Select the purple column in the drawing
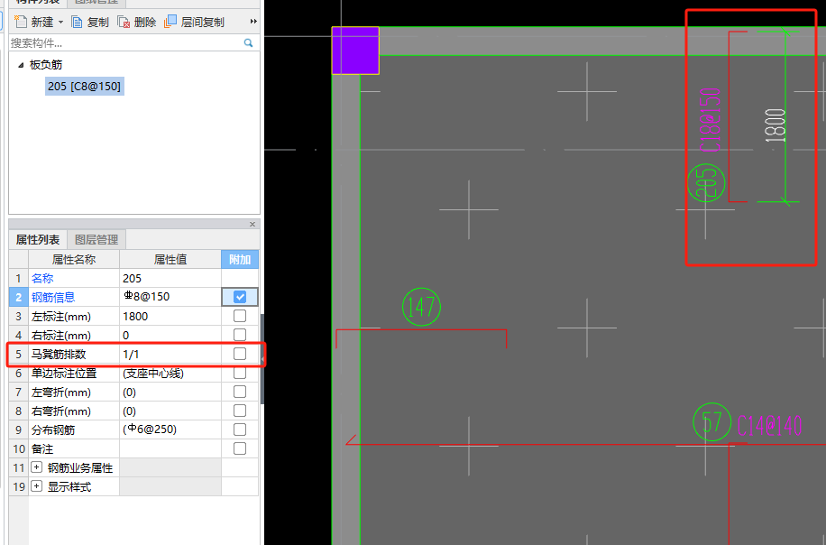This screenshot has height=545, width=826. click(x=355, y=51)
